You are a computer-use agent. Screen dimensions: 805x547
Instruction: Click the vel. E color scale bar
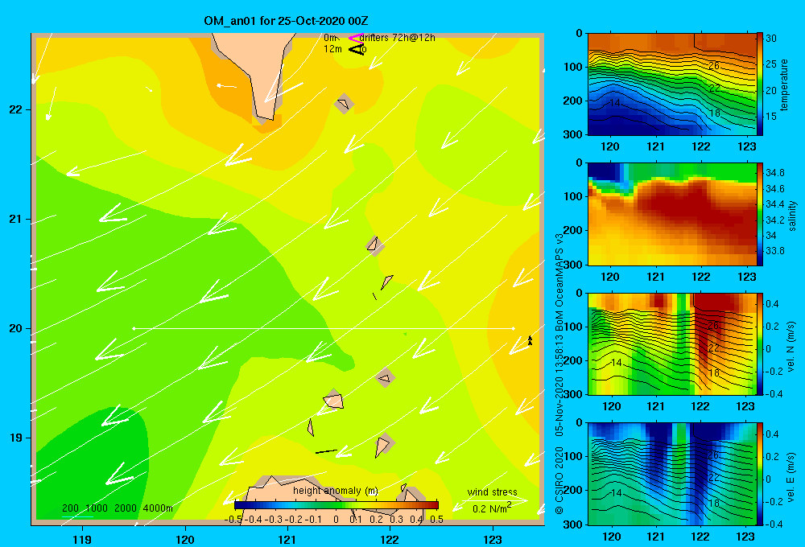[x=759, y=474]
